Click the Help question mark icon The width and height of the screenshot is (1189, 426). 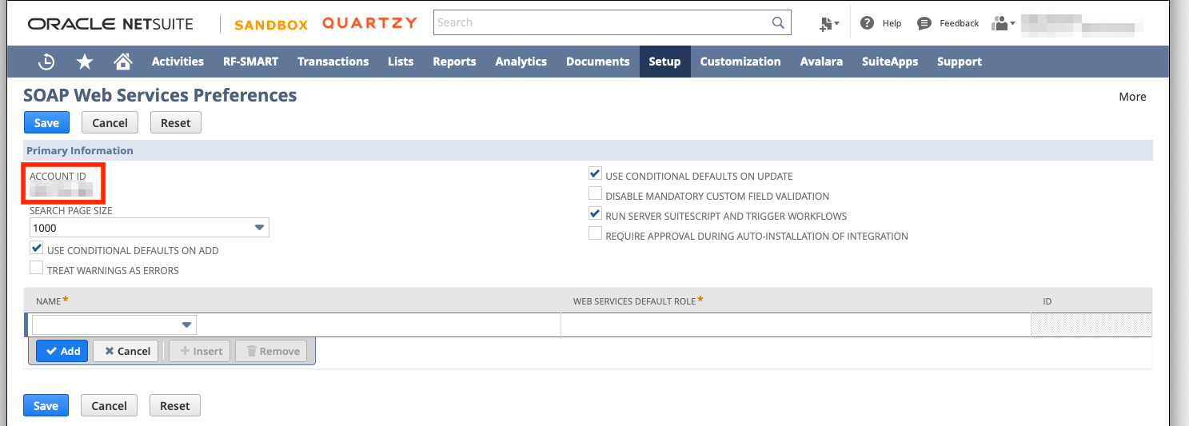click(867, 23)
